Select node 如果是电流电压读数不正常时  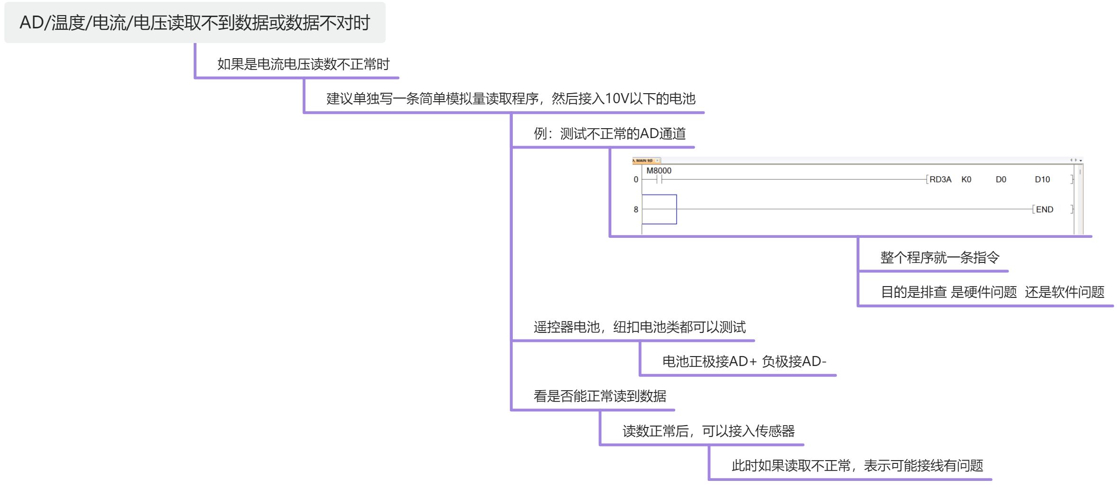point(304,64)
